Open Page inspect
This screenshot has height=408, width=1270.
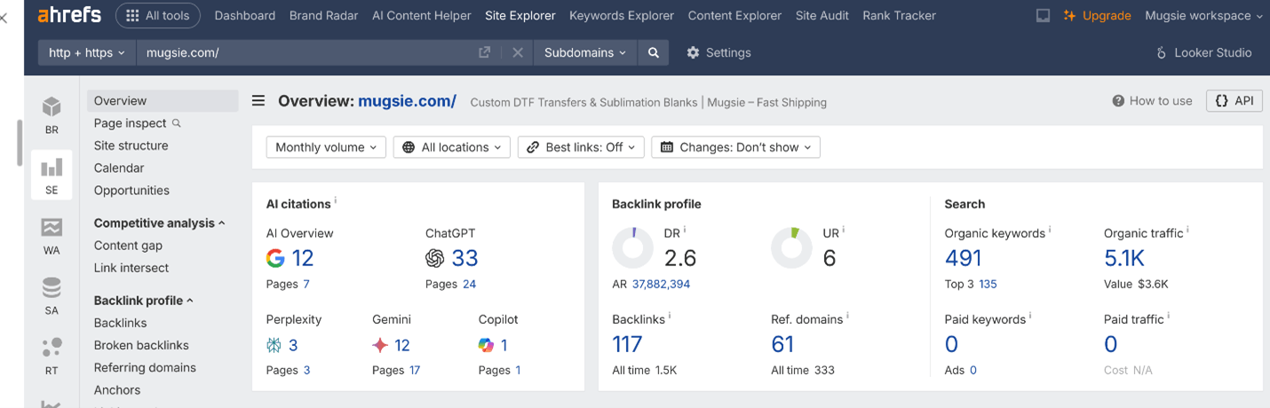tap(138, 123)
